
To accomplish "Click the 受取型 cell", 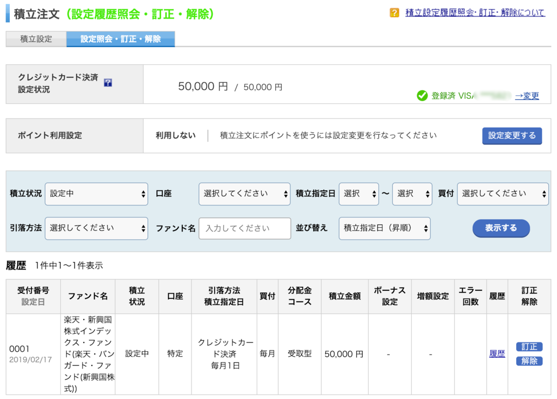I will coord(300,353).
